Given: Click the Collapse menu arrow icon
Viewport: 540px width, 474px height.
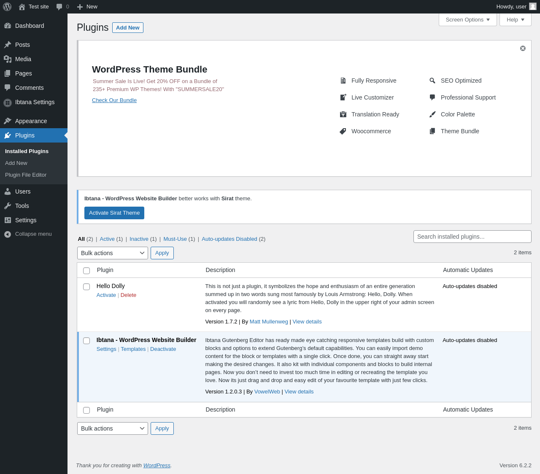Looking at the screenshot, I should click(x=8, y=234).
